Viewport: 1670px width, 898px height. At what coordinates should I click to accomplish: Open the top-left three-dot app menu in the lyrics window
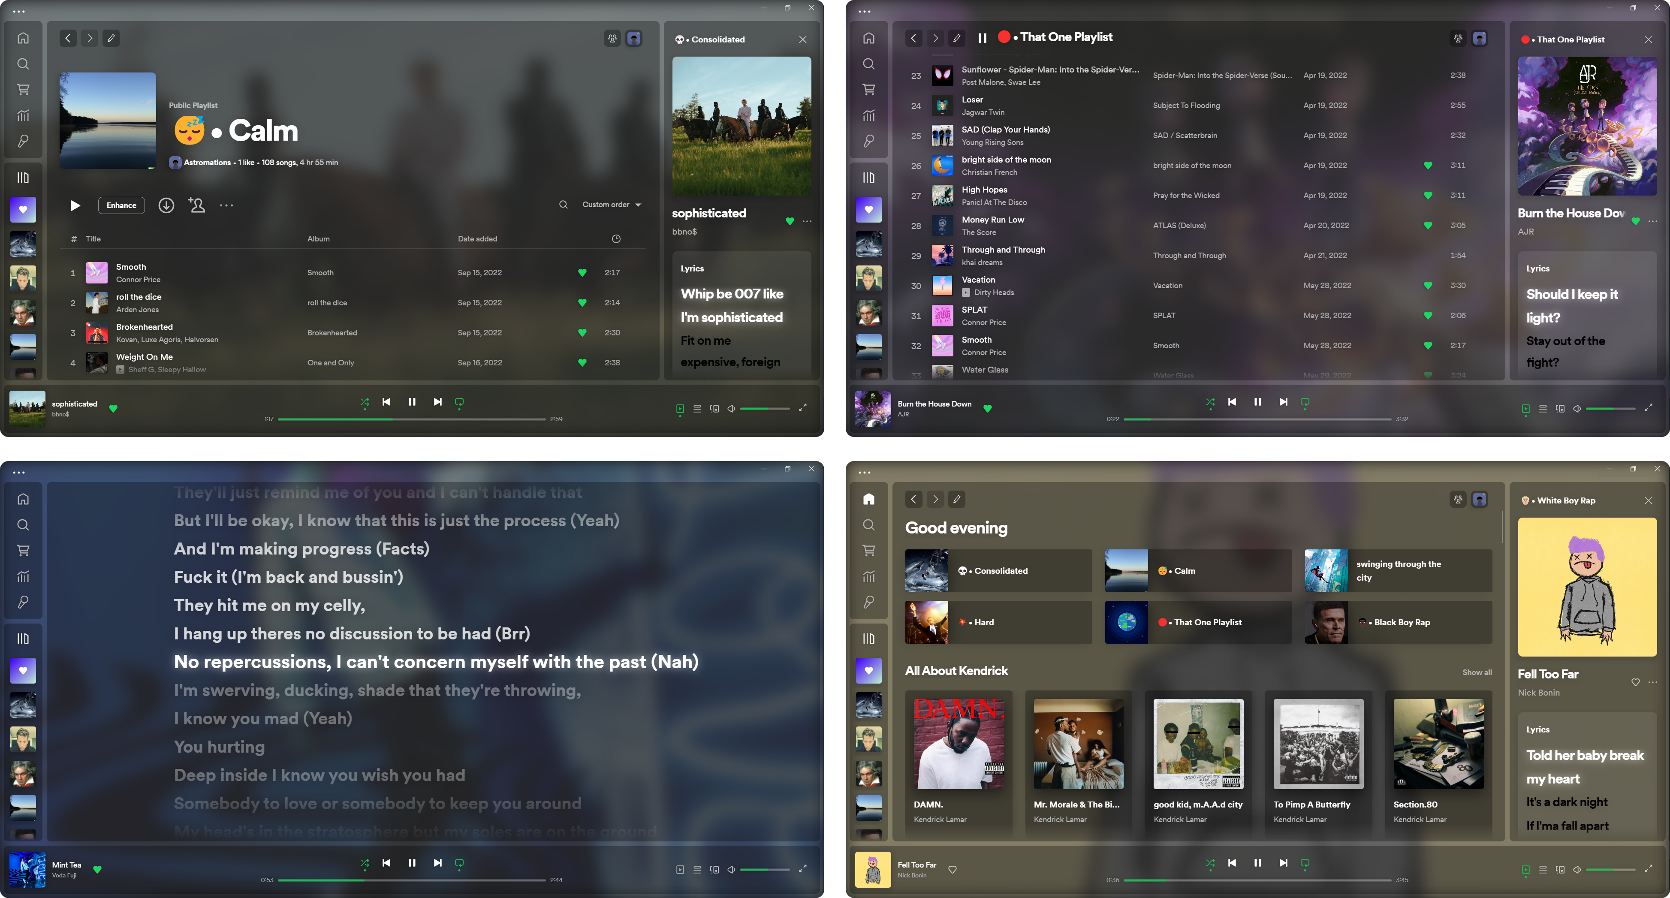coord(19,473)
